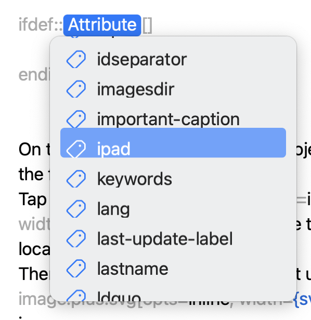Image resolution: width=311 pixels, height=320 pixels.
Task: Click the tag icon next to last-update-label
Action: 76,238
